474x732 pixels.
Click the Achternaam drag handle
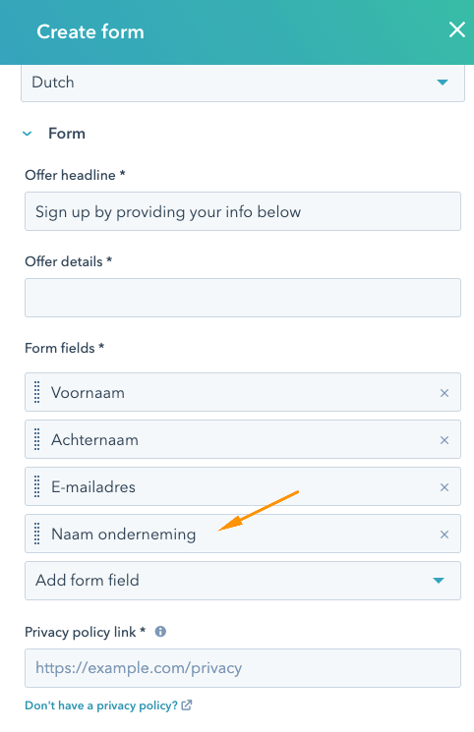click(37, 439)
